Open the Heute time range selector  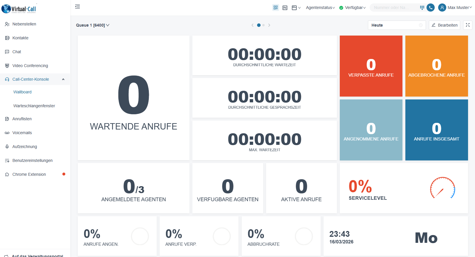point(397,25)
